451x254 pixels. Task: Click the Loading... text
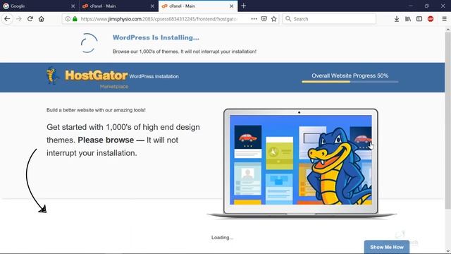(222, 238)
